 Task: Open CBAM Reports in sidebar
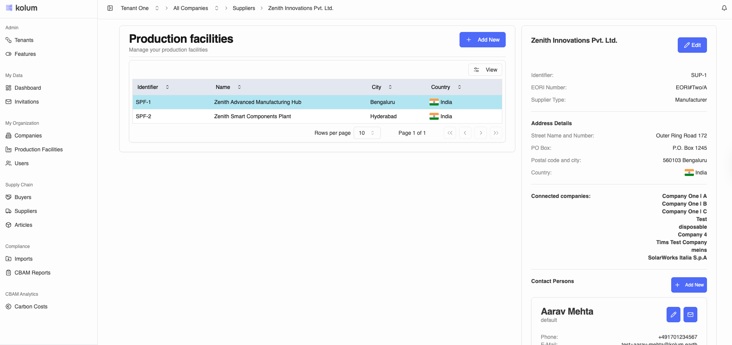click(32, 273)
